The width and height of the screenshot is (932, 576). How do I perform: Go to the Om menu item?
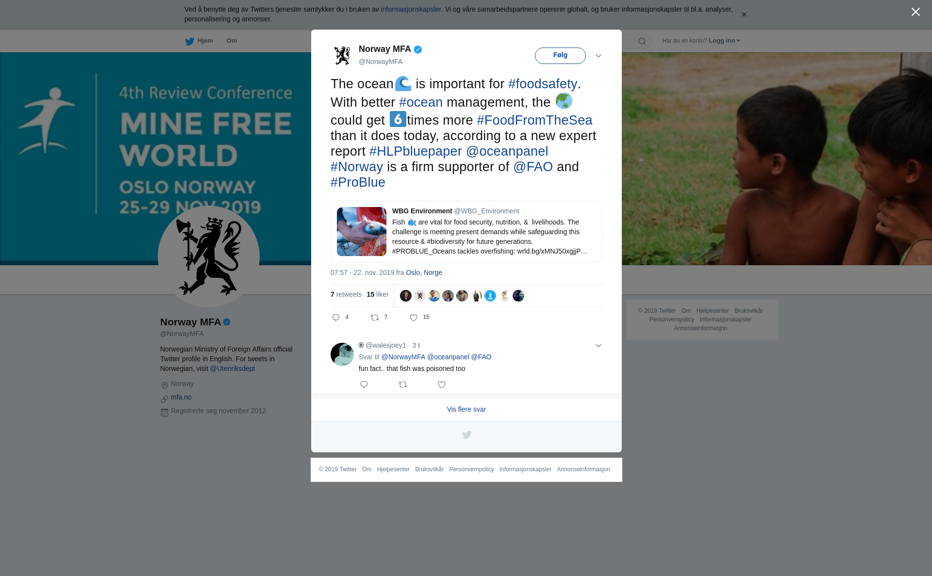232,41
